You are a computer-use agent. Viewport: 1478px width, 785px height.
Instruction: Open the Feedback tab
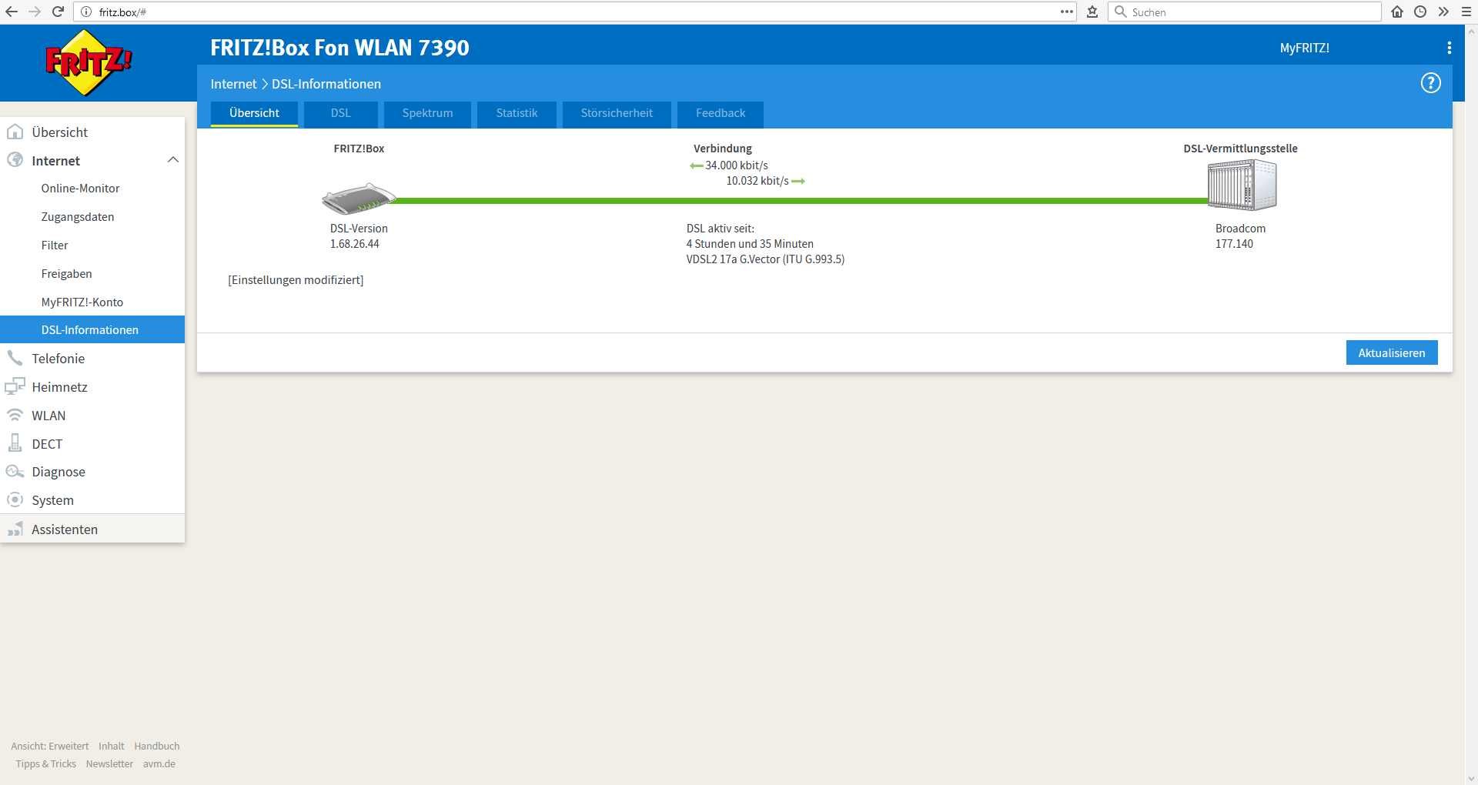721,113
